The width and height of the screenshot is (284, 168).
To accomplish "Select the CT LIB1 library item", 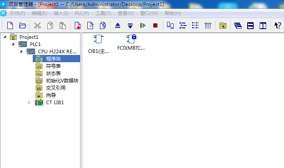I will coord(55,103).
